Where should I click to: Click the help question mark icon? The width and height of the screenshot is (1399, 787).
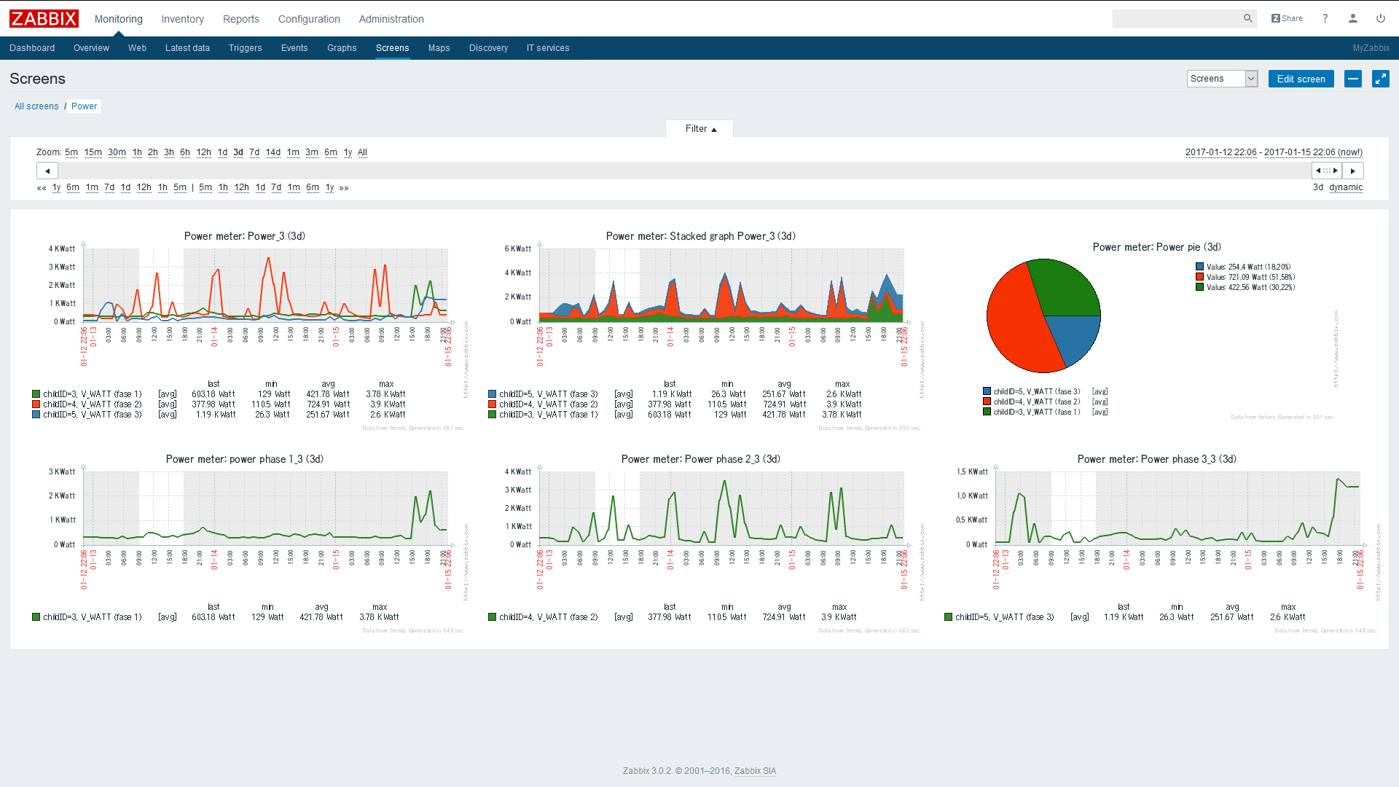pos(1326,18)
